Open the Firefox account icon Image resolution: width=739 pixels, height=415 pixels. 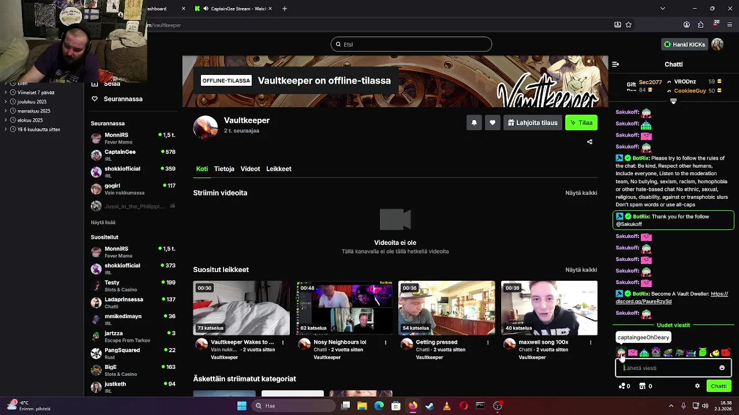(x=686, y=25)
